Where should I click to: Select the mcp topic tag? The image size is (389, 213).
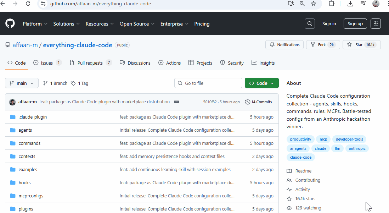[323, 139]
